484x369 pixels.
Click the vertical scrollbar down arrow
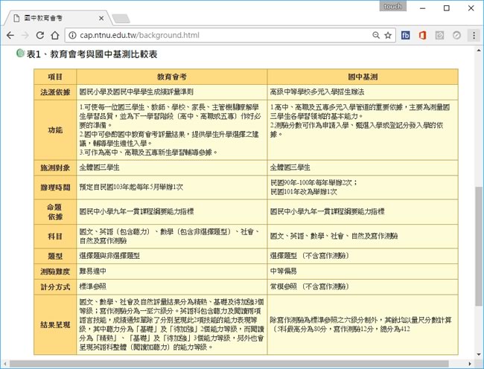(479, 355)
